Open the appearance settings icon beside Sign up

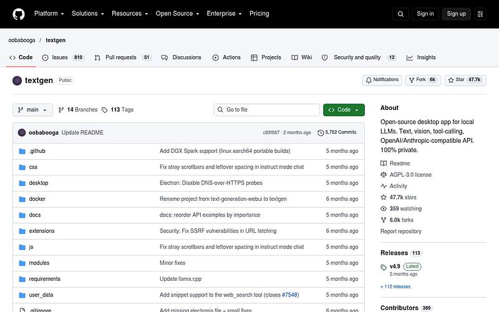[480, 14]
